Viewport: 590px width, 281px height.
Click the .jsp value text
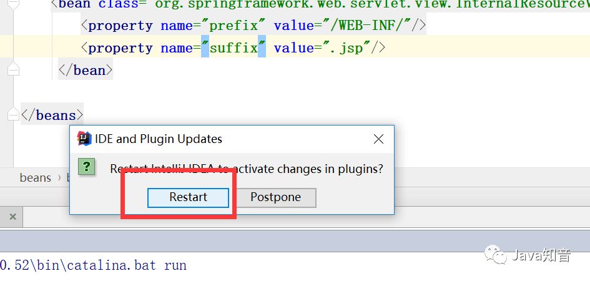pyautogui.click(x=347, y=48)
